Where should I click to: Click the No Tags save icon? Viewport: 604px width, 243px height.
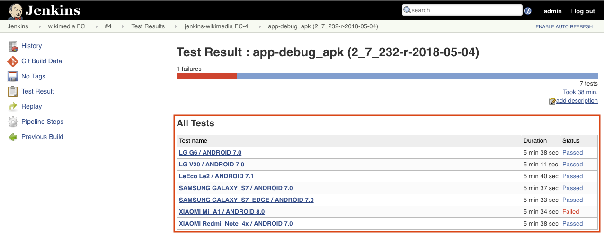13,76
